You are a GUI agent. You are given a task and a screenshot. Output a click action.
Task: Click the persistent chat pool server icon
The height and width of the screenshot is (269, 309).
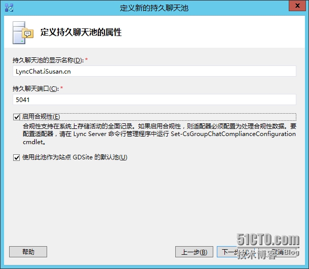(23, 32)
